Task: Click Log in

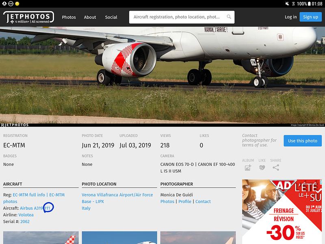Action: tap(290, 17)
